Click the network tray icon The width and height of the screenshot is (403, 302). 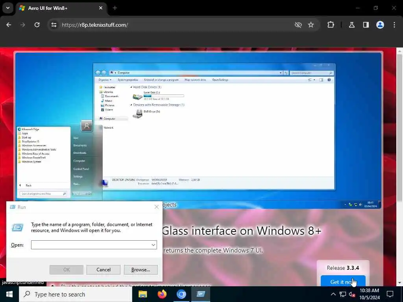tap(343, 294)
